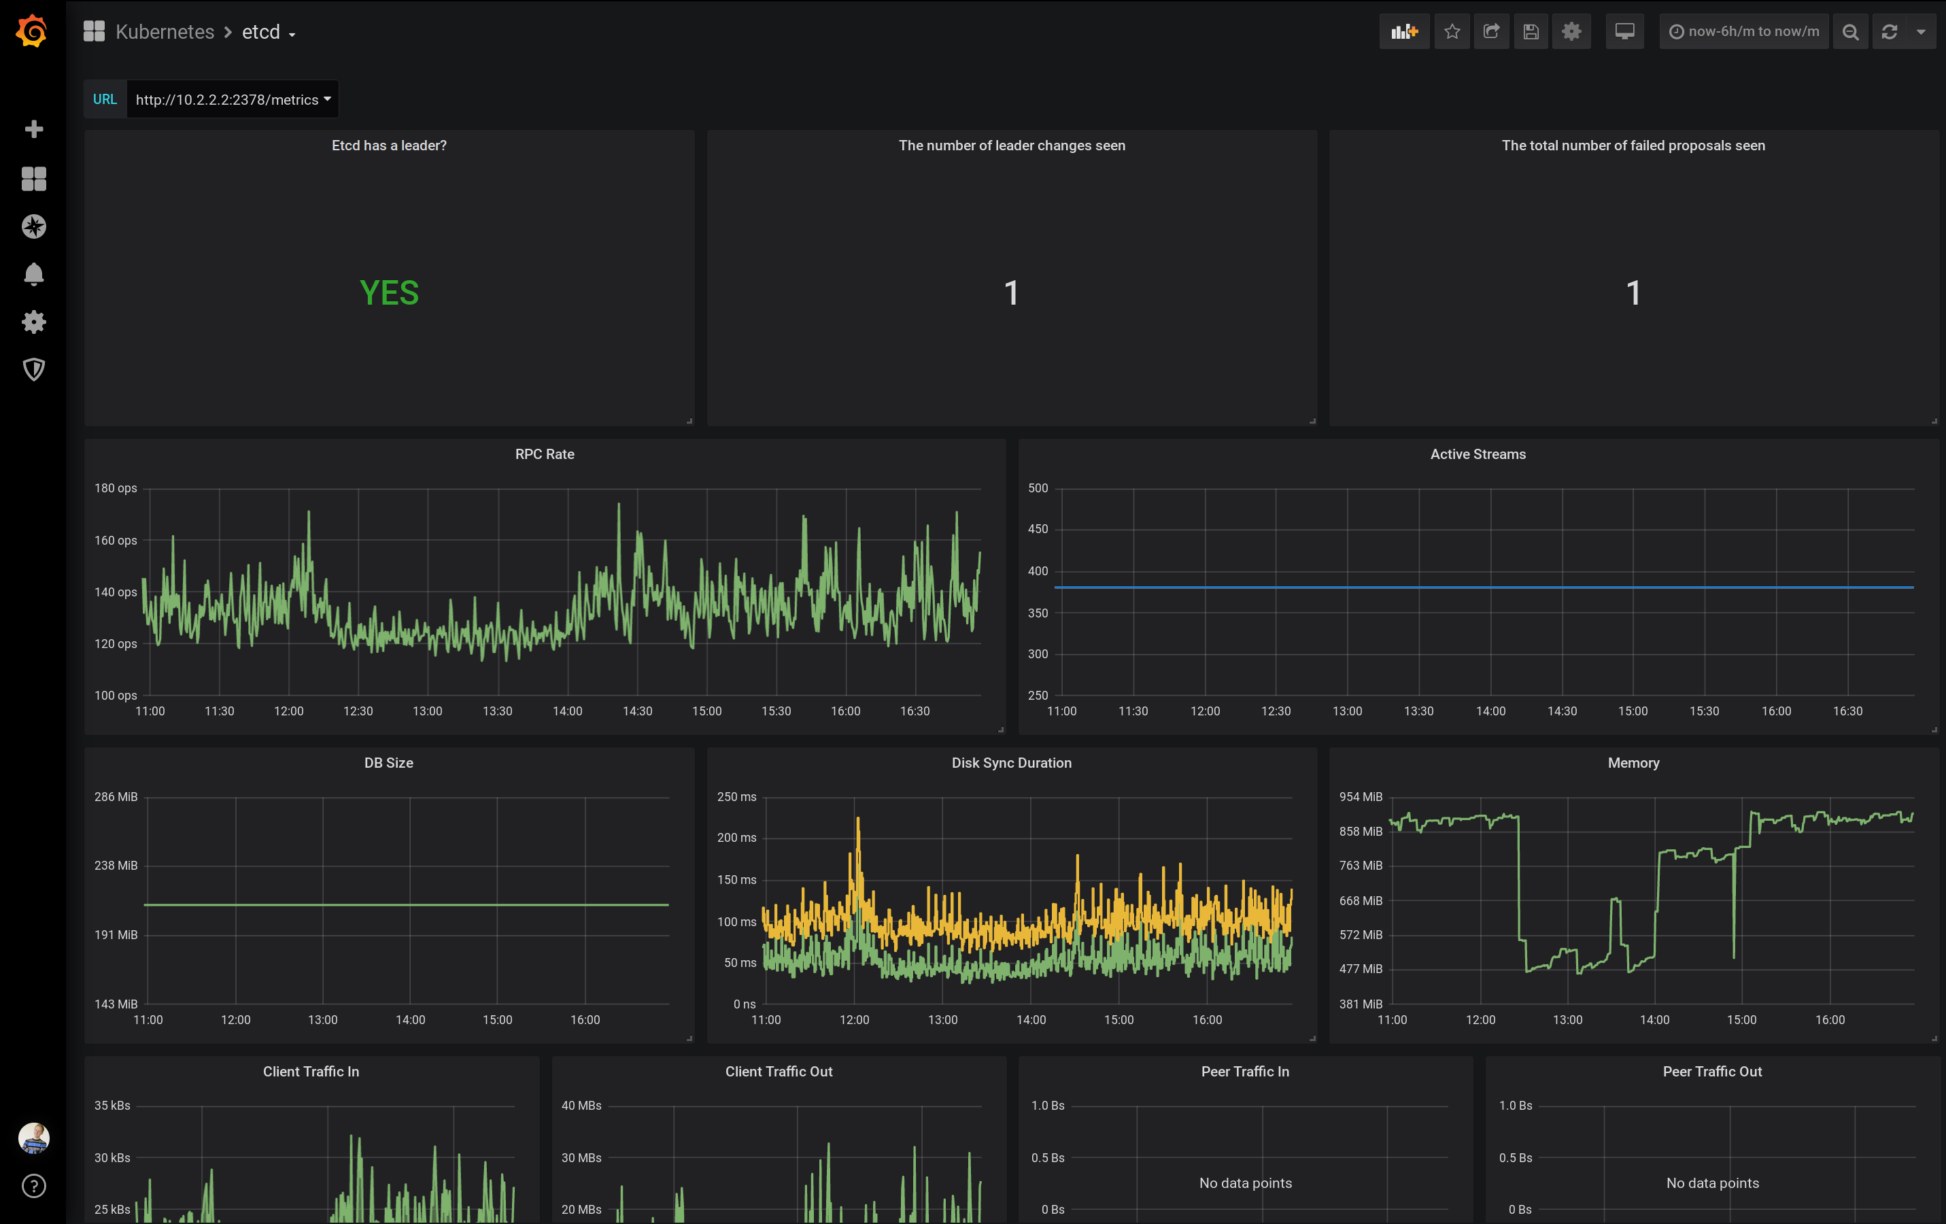Open the Create plus menu in sidebar
Screen dimensions: 1946x1224
pyautogui.click(x=33, y=129)
